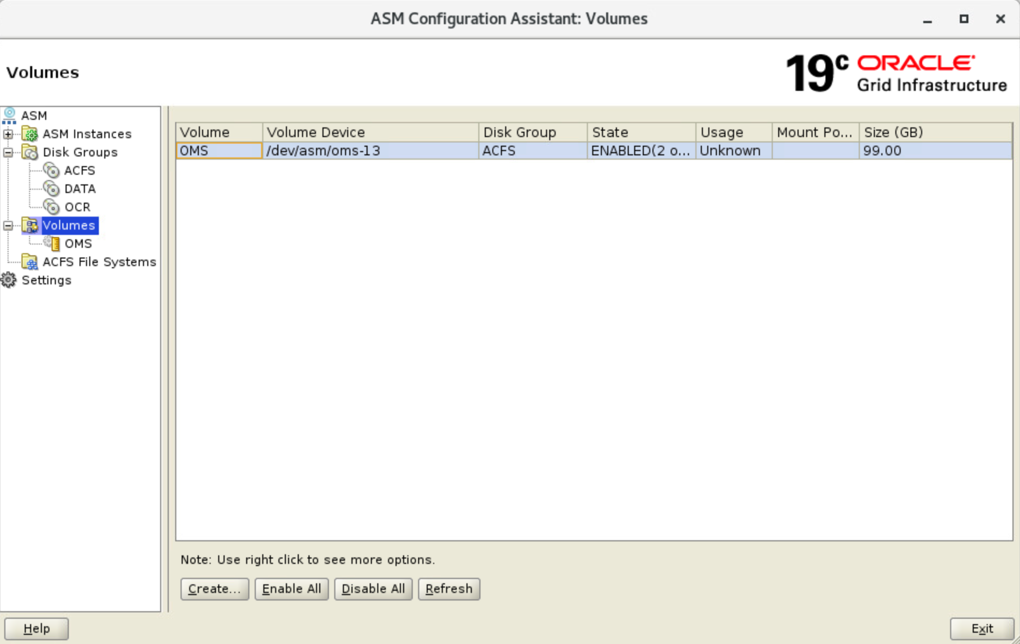The image size is (1020, 644).
Task: Click the ACFS File Systems folder icon
Action: [30, 262]
